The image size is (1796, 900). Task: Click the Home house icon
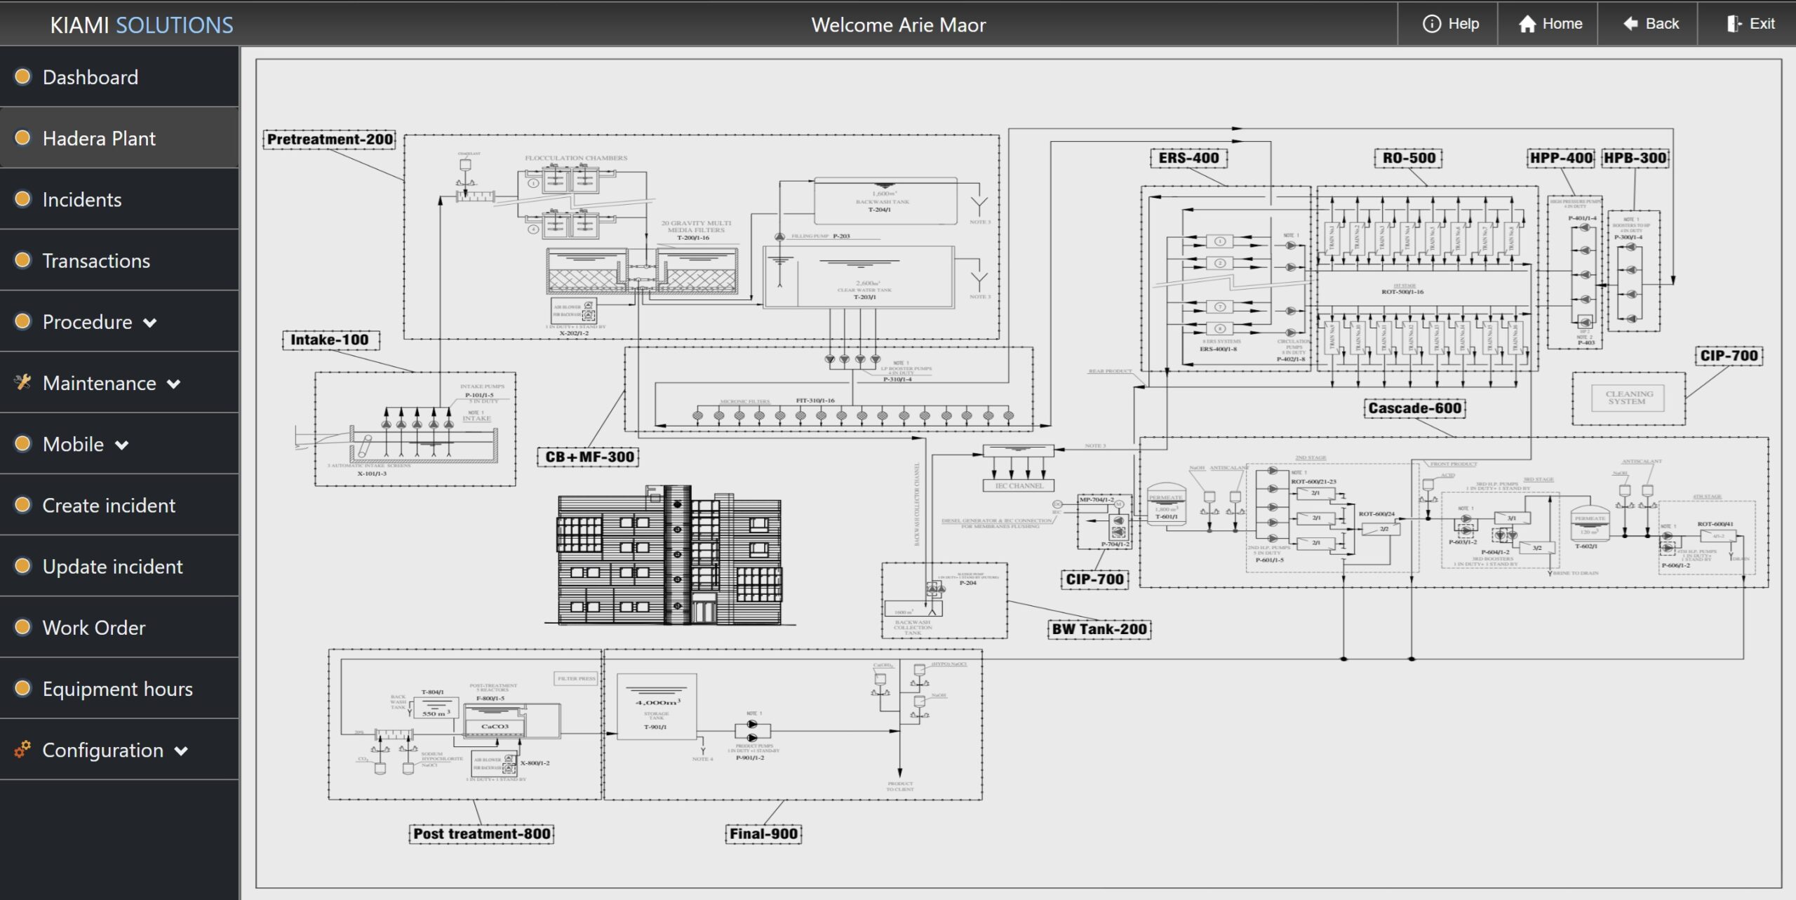coord(1527,24)
